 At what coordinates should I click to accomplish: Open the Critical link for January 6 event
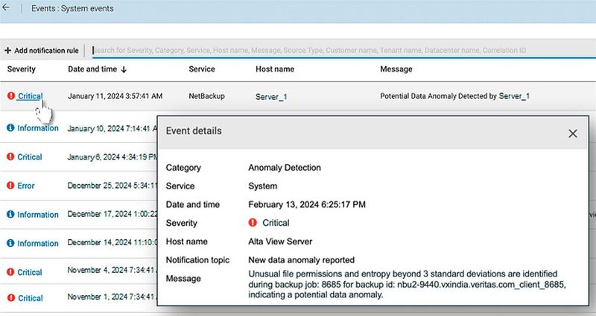[x=30, y=157]
